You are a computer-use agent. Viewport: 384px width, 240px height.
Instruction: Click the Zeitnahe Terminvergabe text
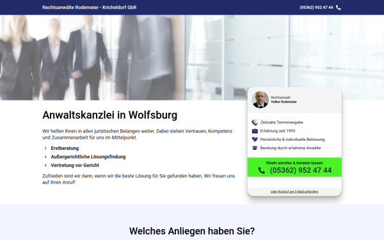tap(282, 122)
